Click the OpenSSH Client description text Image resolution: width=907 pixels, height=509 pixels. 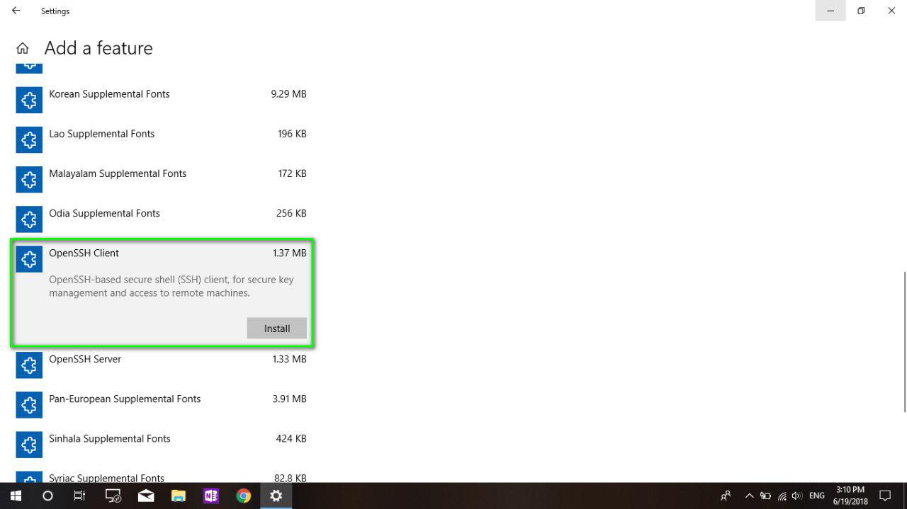pyautogui.click(x=171, y=286)
